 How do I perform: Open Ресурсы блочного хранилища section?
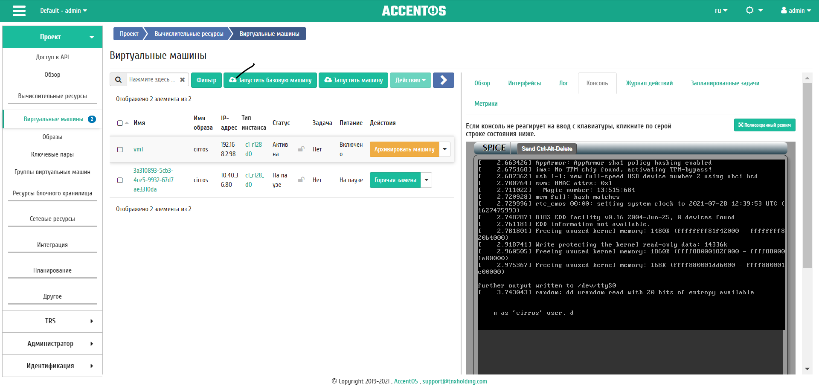click(x=52, y=193)
